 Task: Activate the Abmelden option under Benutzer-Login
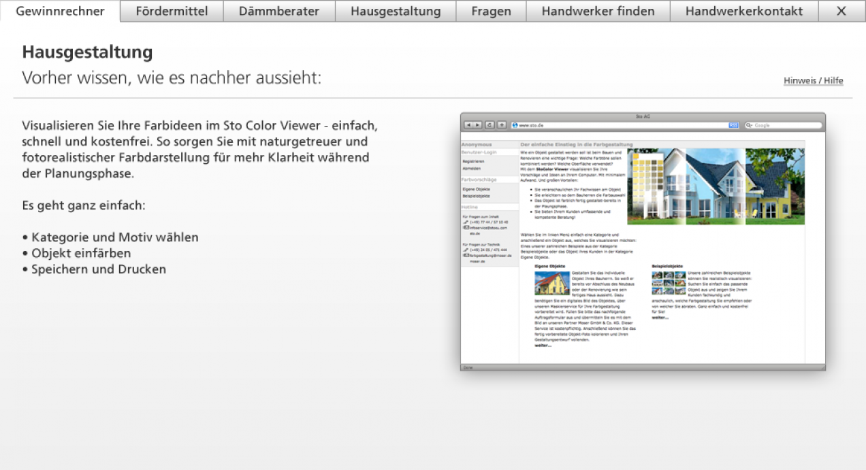pyautogui.click(x=471, y=167)
